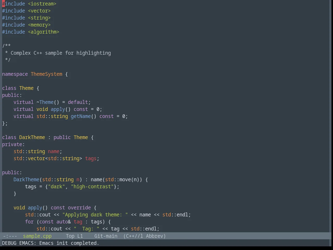Click the Top position indicator in mode line
This screenshot has height=250, width=333.
click(x=70, y=236)
